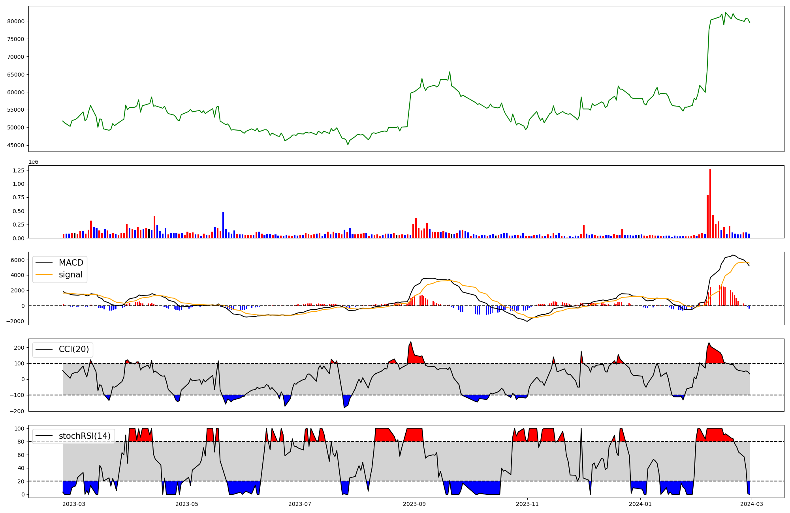Click the 1.25 volume axis tick label
This screenshot has width=790, height=513.
pyautogui.click(x=19, y=170)
